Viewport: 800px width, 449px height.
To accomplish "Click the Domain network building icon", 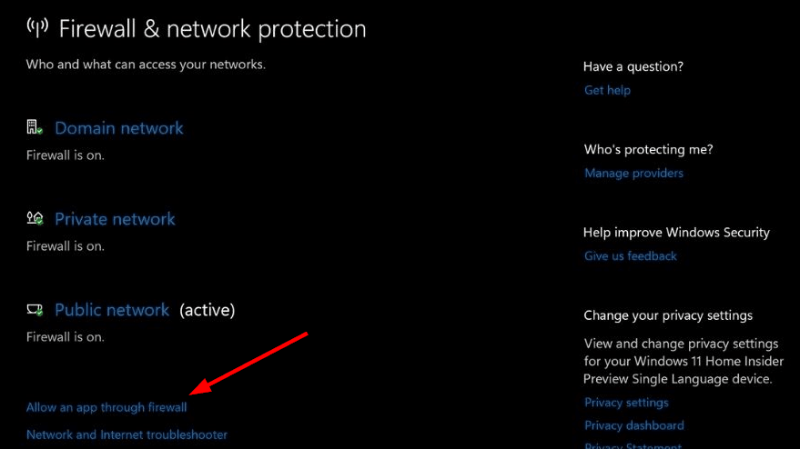I will point(35,128).
